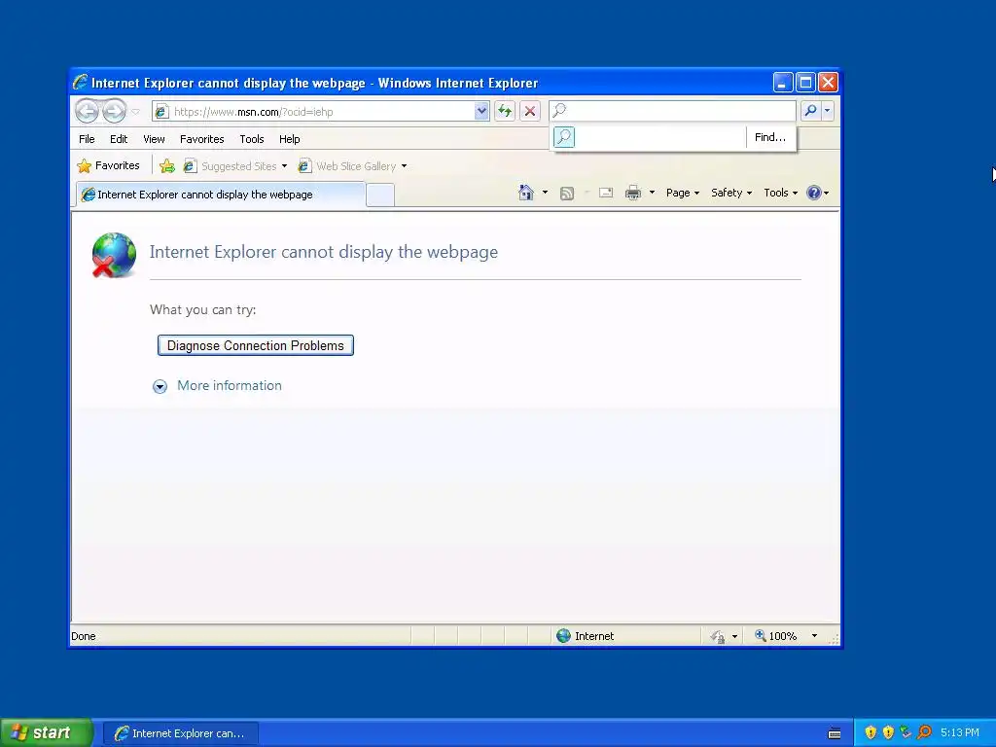Open the Safety command bar menu
Image resolution: width=996 pixels, height=747 pixels.
pos(731,193)
